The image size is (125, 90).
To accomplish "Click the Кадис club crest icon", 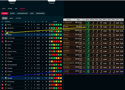I will 6,75.
